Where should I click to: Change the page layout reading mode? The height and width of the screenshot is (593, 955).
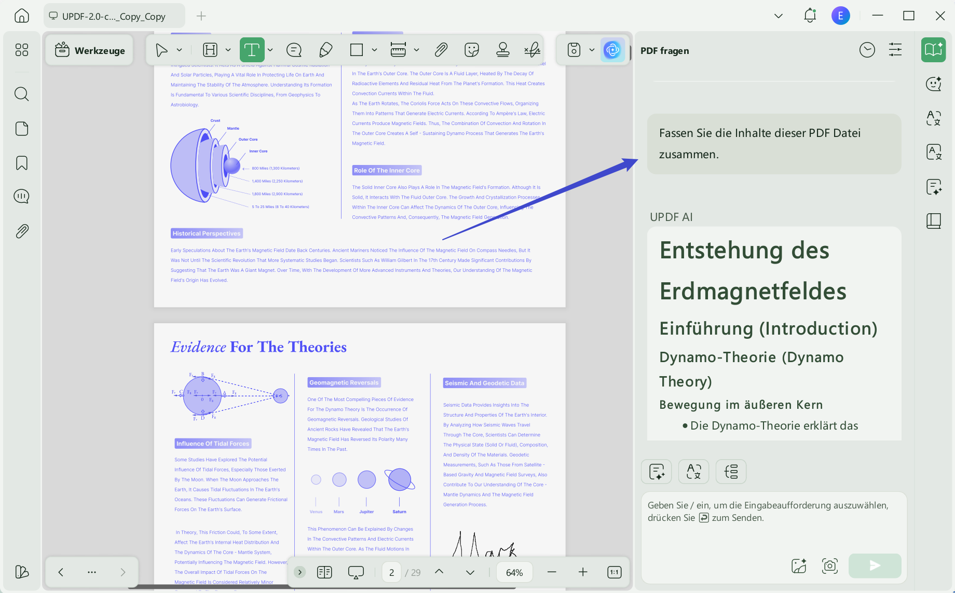coord(324,572)
